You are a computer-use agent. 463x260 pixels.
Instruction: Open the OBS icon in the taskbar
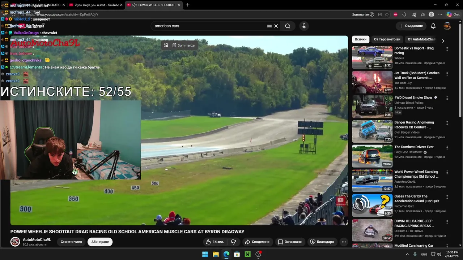click(258, 254)
